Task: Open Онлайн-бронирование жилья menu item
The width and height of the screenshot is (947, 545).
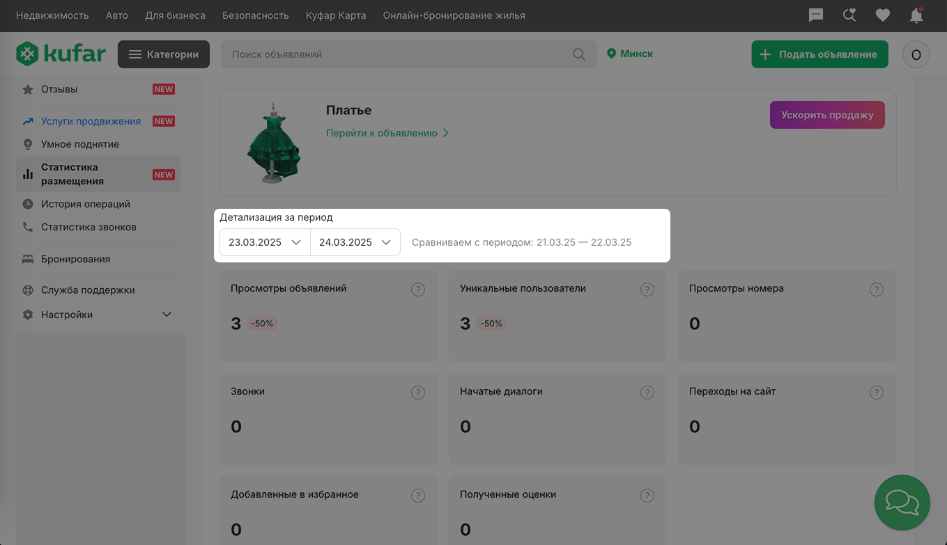Action: (454, 15)
